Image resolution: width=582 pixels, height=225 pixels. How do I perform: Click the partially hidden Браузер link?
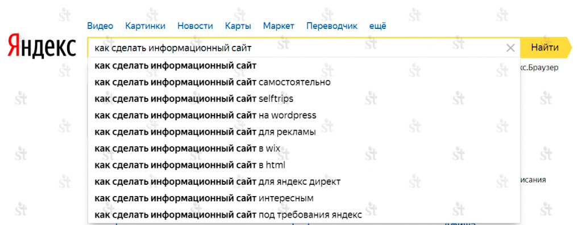[x=539, y=68]
